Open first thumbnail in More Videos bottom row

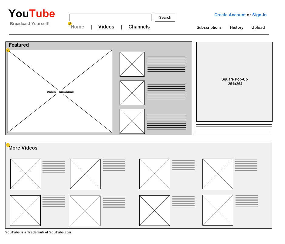tap(25, 210)
